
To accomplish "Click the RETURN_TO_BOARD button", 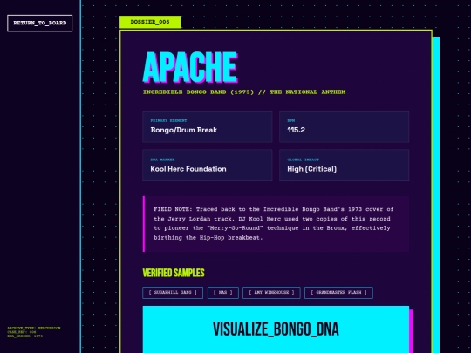I will [x=39, y=24].
